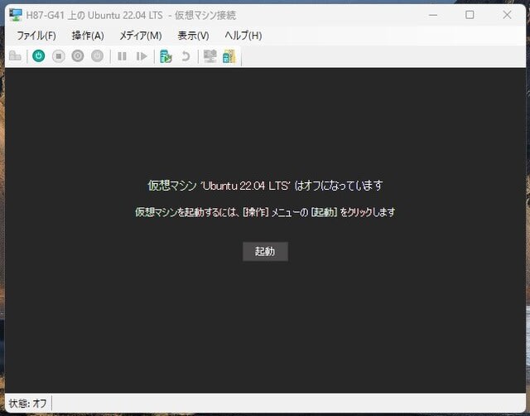Click the Save state toolbar icon
Viewport: 530px width, 416px height.
click(98, 56)
